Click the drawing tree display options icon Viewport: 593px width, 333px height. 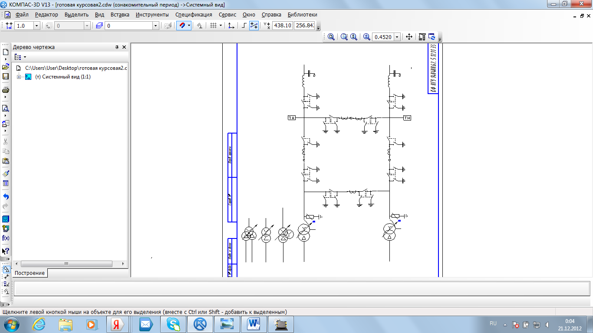(x=17, y=57)
